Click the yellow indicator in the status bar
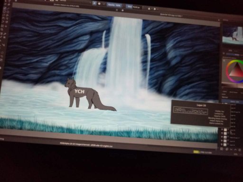 point(196,152)
